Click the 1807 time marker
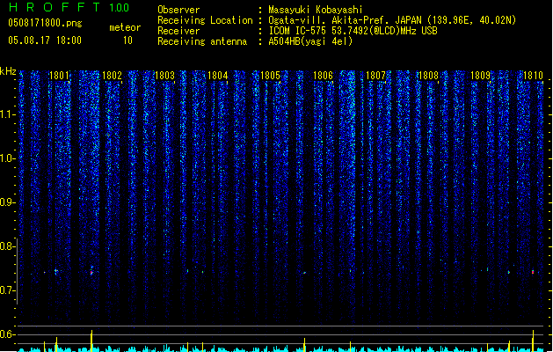 pos(375,76)
